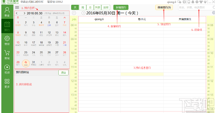The height and width of the screenshot is (113, 215).
Task: Open the skin (T-shirt) icon
Action: point(201,2)
